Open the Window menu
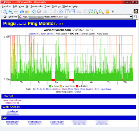The height and width of the screenshot is (131, 139). [x=66, y=7]
